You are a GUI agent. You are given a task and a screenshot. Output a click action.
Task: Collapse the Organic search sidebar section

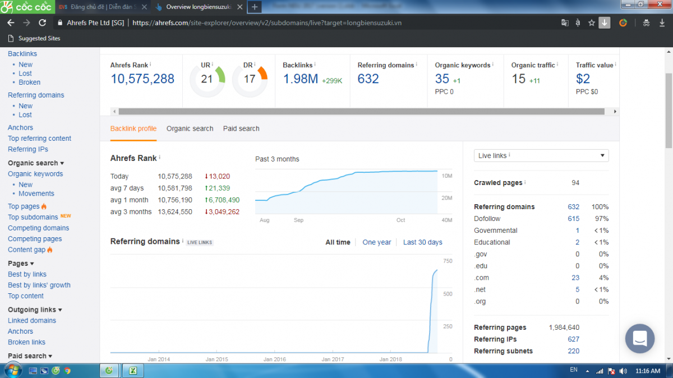pyautogui.click(x=36, y=163)
